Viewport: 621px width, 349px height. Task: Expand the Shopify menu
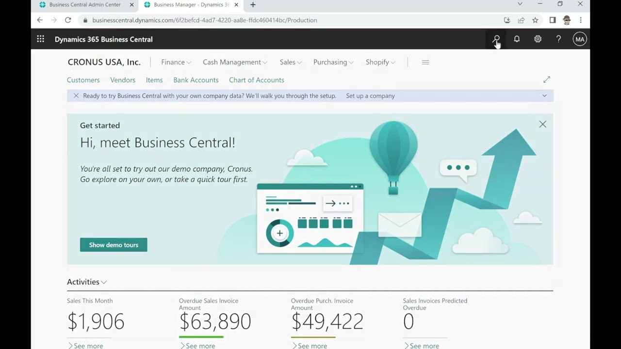[x=381, y=62]
